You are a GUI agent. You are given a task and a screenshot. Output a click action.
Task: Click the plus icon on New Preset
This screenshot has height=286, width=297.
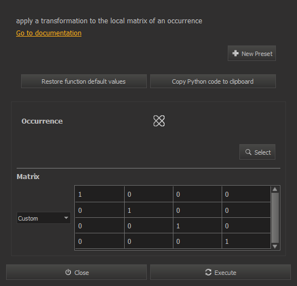point(235,53)
